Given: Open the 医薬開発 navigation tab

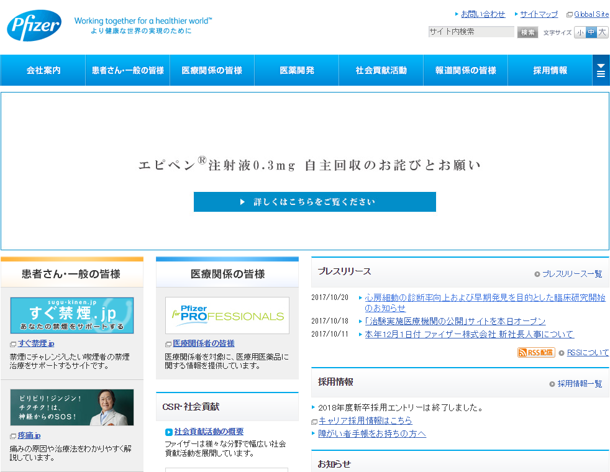Looking at the screenshot, I should (296, 70).
